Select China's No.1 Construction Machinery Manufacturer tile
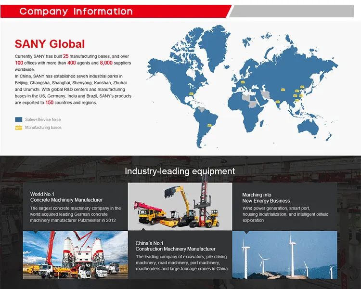The height and width of the screenshot is (289, 361). pos(180,255)
